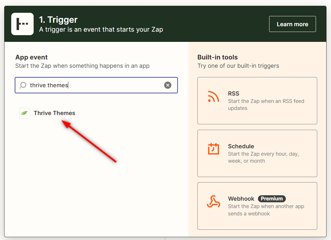Screen dimensions: 331x240
Task: Clear the search field with X icon
Action: click(168, 85)
